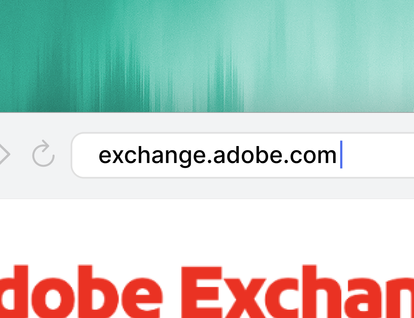The height and width of the screenshot is (318, 414).
Task: Reload the current page
Action: (43, 154)
